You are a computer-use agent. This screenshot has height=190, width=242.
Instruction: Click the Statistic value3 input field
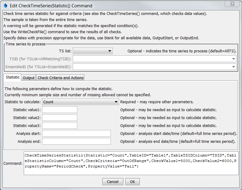click(x=60, y=125)
